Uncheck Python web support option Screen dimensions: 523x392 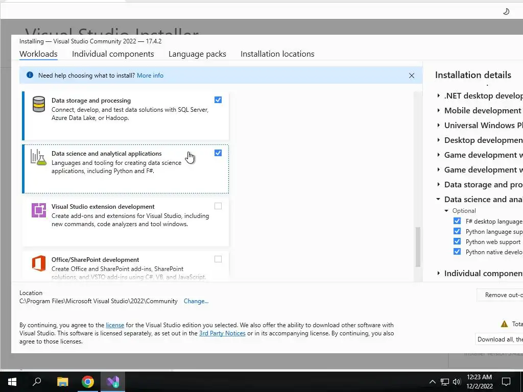pos(457,241)
